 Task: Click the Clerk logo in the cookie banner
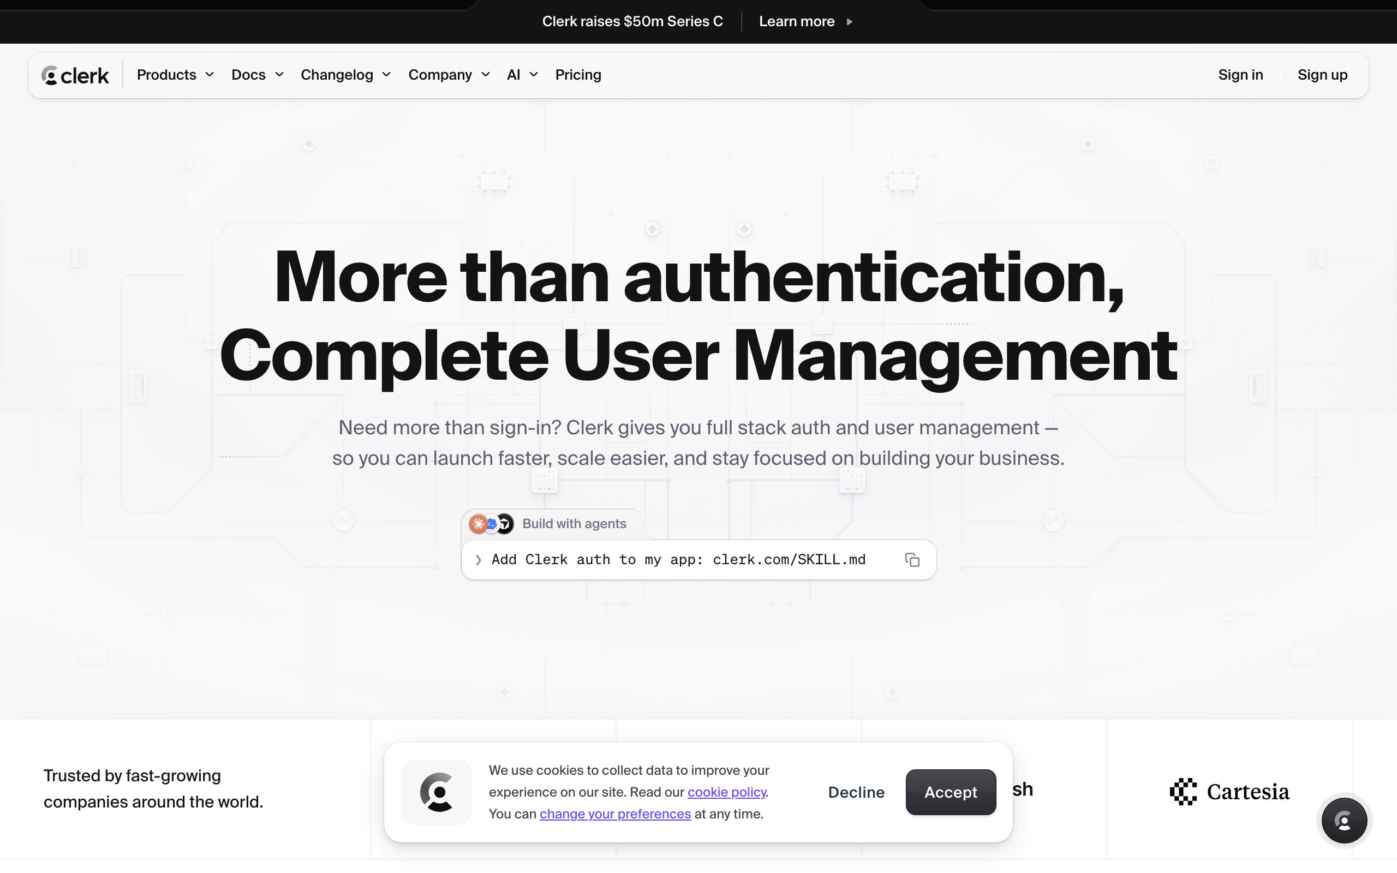coord(437,792)
